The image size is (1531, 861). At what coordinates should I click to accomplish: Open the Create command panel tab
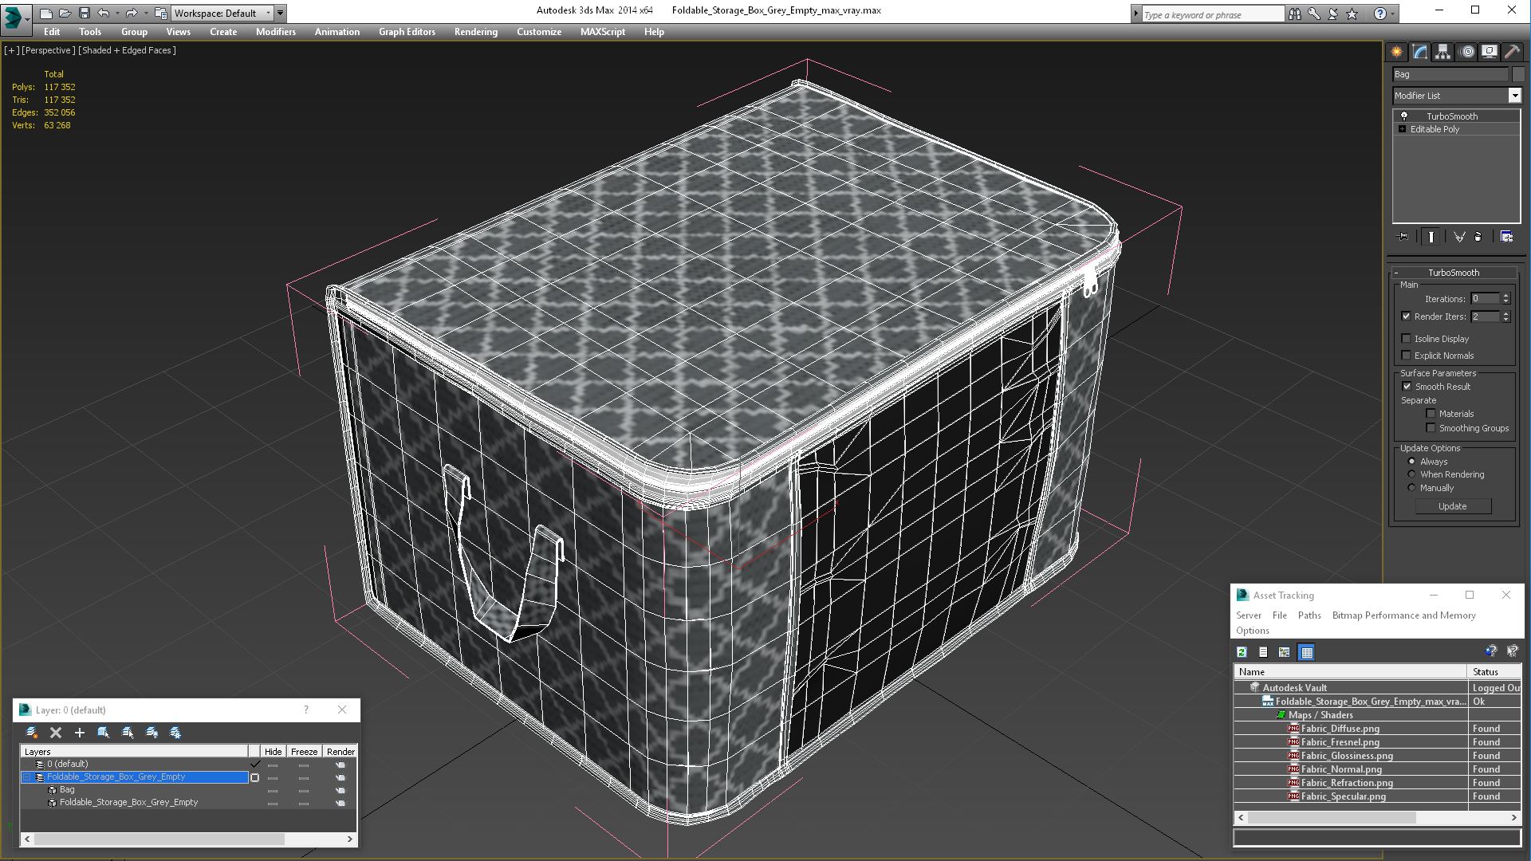tap(1397, 52)
